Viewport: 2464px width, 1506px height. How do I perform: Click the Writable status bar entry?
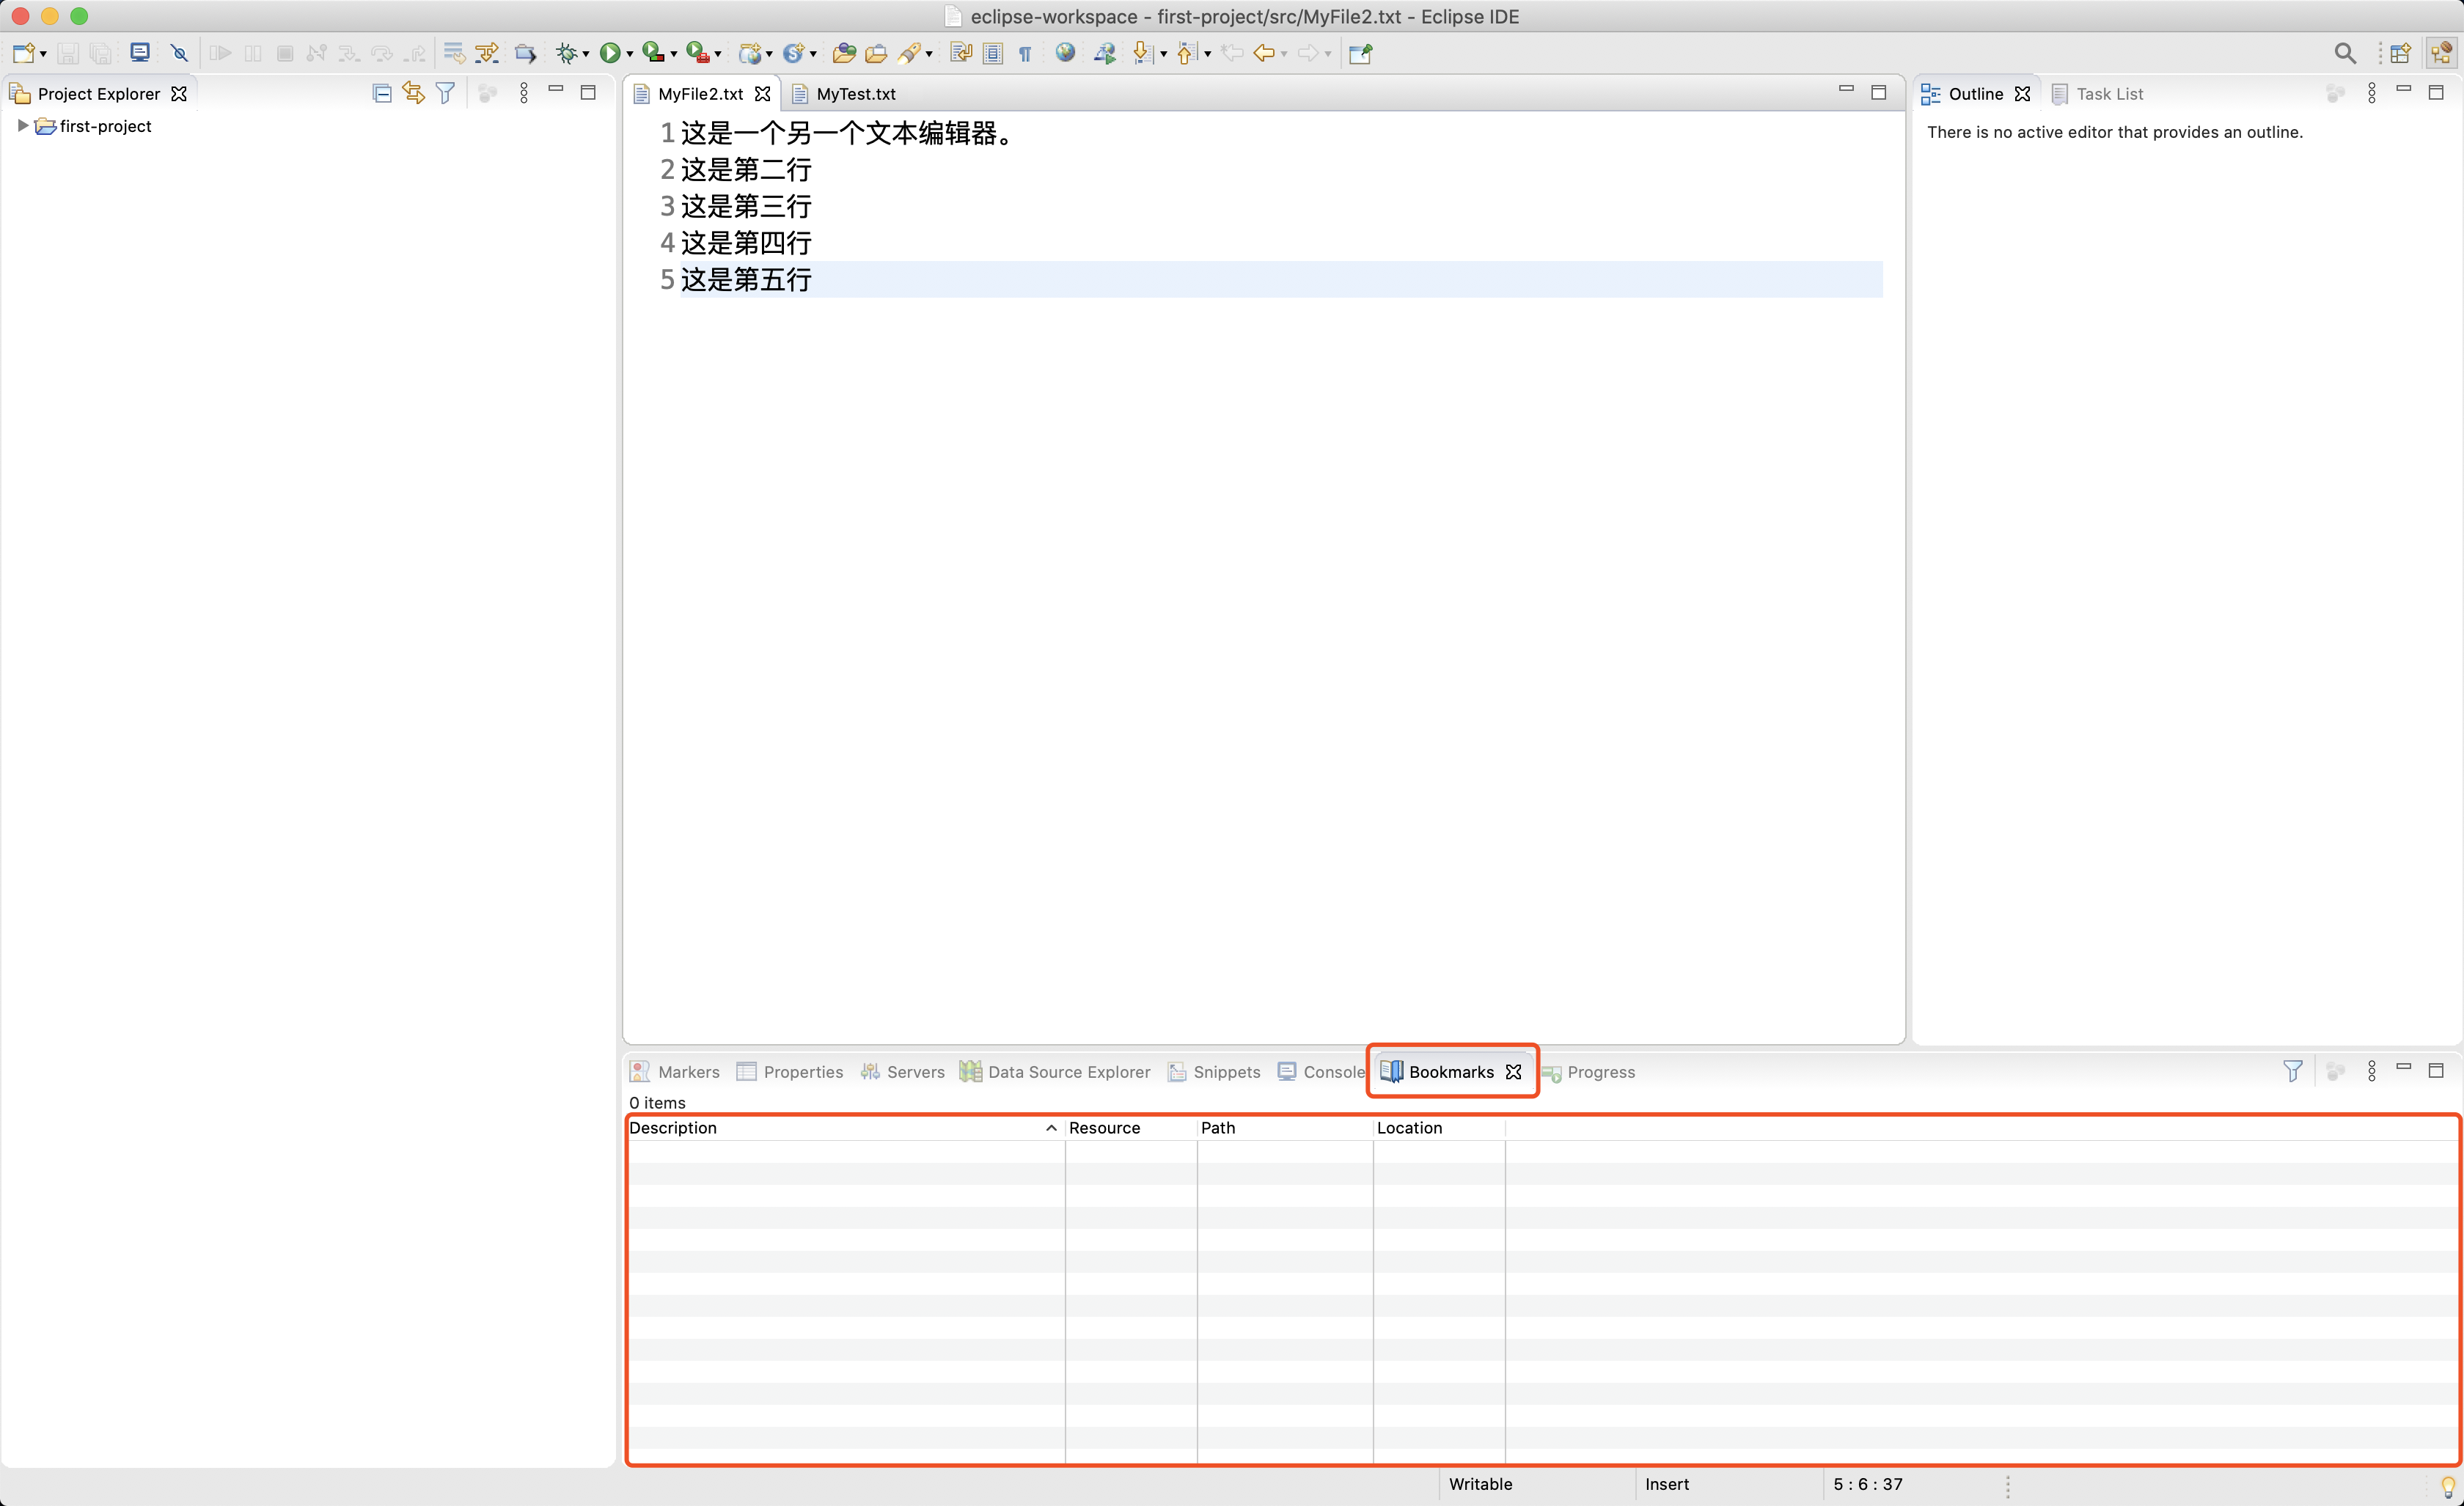(1480, 1484)
